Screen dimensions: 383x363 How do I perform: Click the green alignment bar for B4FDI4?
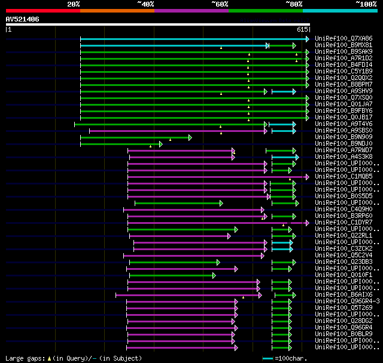point(194,65)
